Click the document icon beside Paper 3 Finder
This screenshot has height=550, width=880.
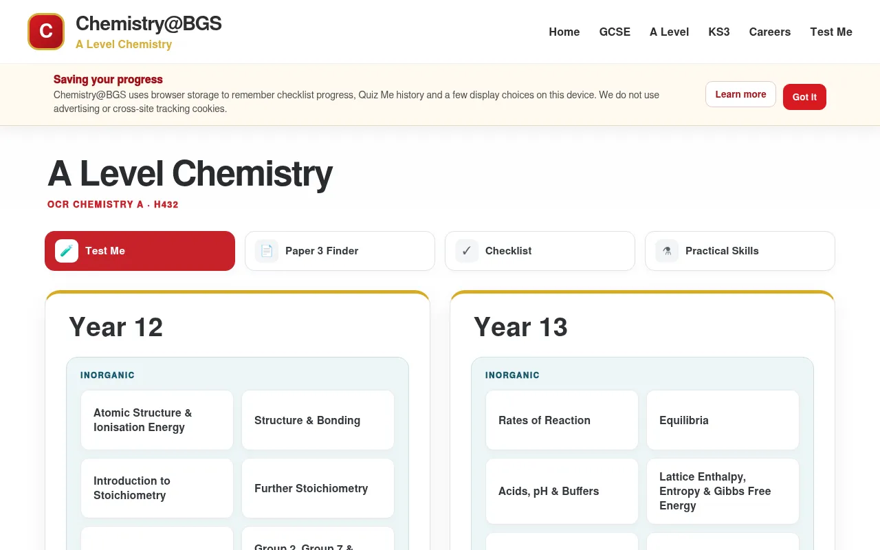pos(267,251)
